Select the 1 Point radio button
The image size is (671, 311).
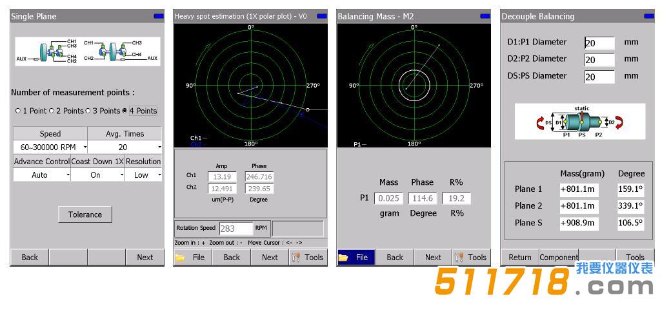pos(18,111)
